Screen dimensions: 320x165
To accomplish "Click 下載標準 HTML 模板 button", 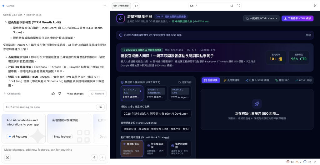I will coord(297,18).
